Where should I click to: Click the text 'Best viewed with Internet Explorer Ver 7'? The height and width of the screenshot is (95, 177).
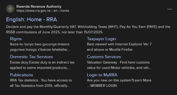pyautogui.click(x=119, y=44)
